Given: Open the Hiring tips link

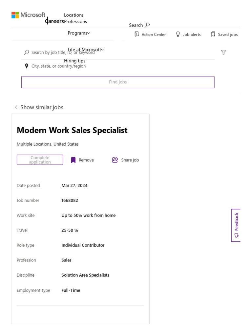Looking at the screenshot, I should pos(74,61).
